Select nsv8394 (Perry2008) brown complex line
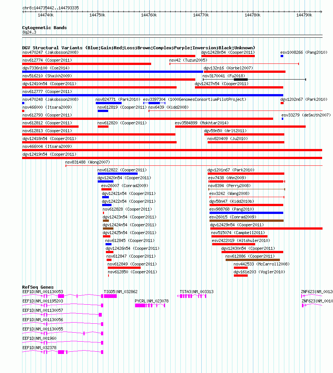This screenshot has height=373, width=333. pos(247,189)
